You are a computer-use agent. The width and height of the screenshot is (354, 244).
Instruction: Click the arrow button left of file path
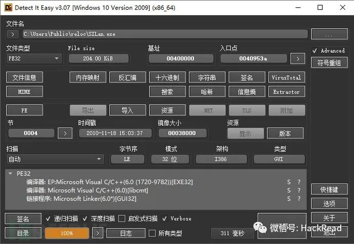(13, 34)
